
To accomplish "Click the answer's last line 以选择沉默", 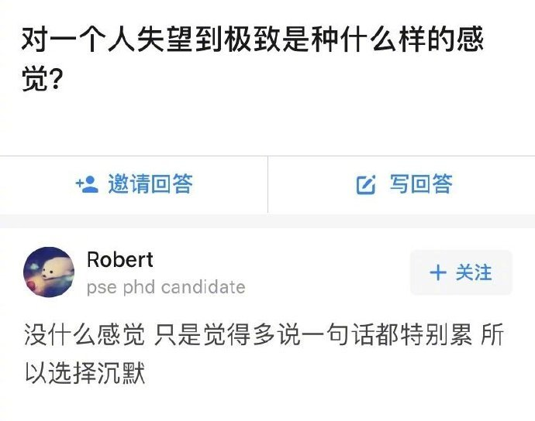I will [x=84, y=375].
